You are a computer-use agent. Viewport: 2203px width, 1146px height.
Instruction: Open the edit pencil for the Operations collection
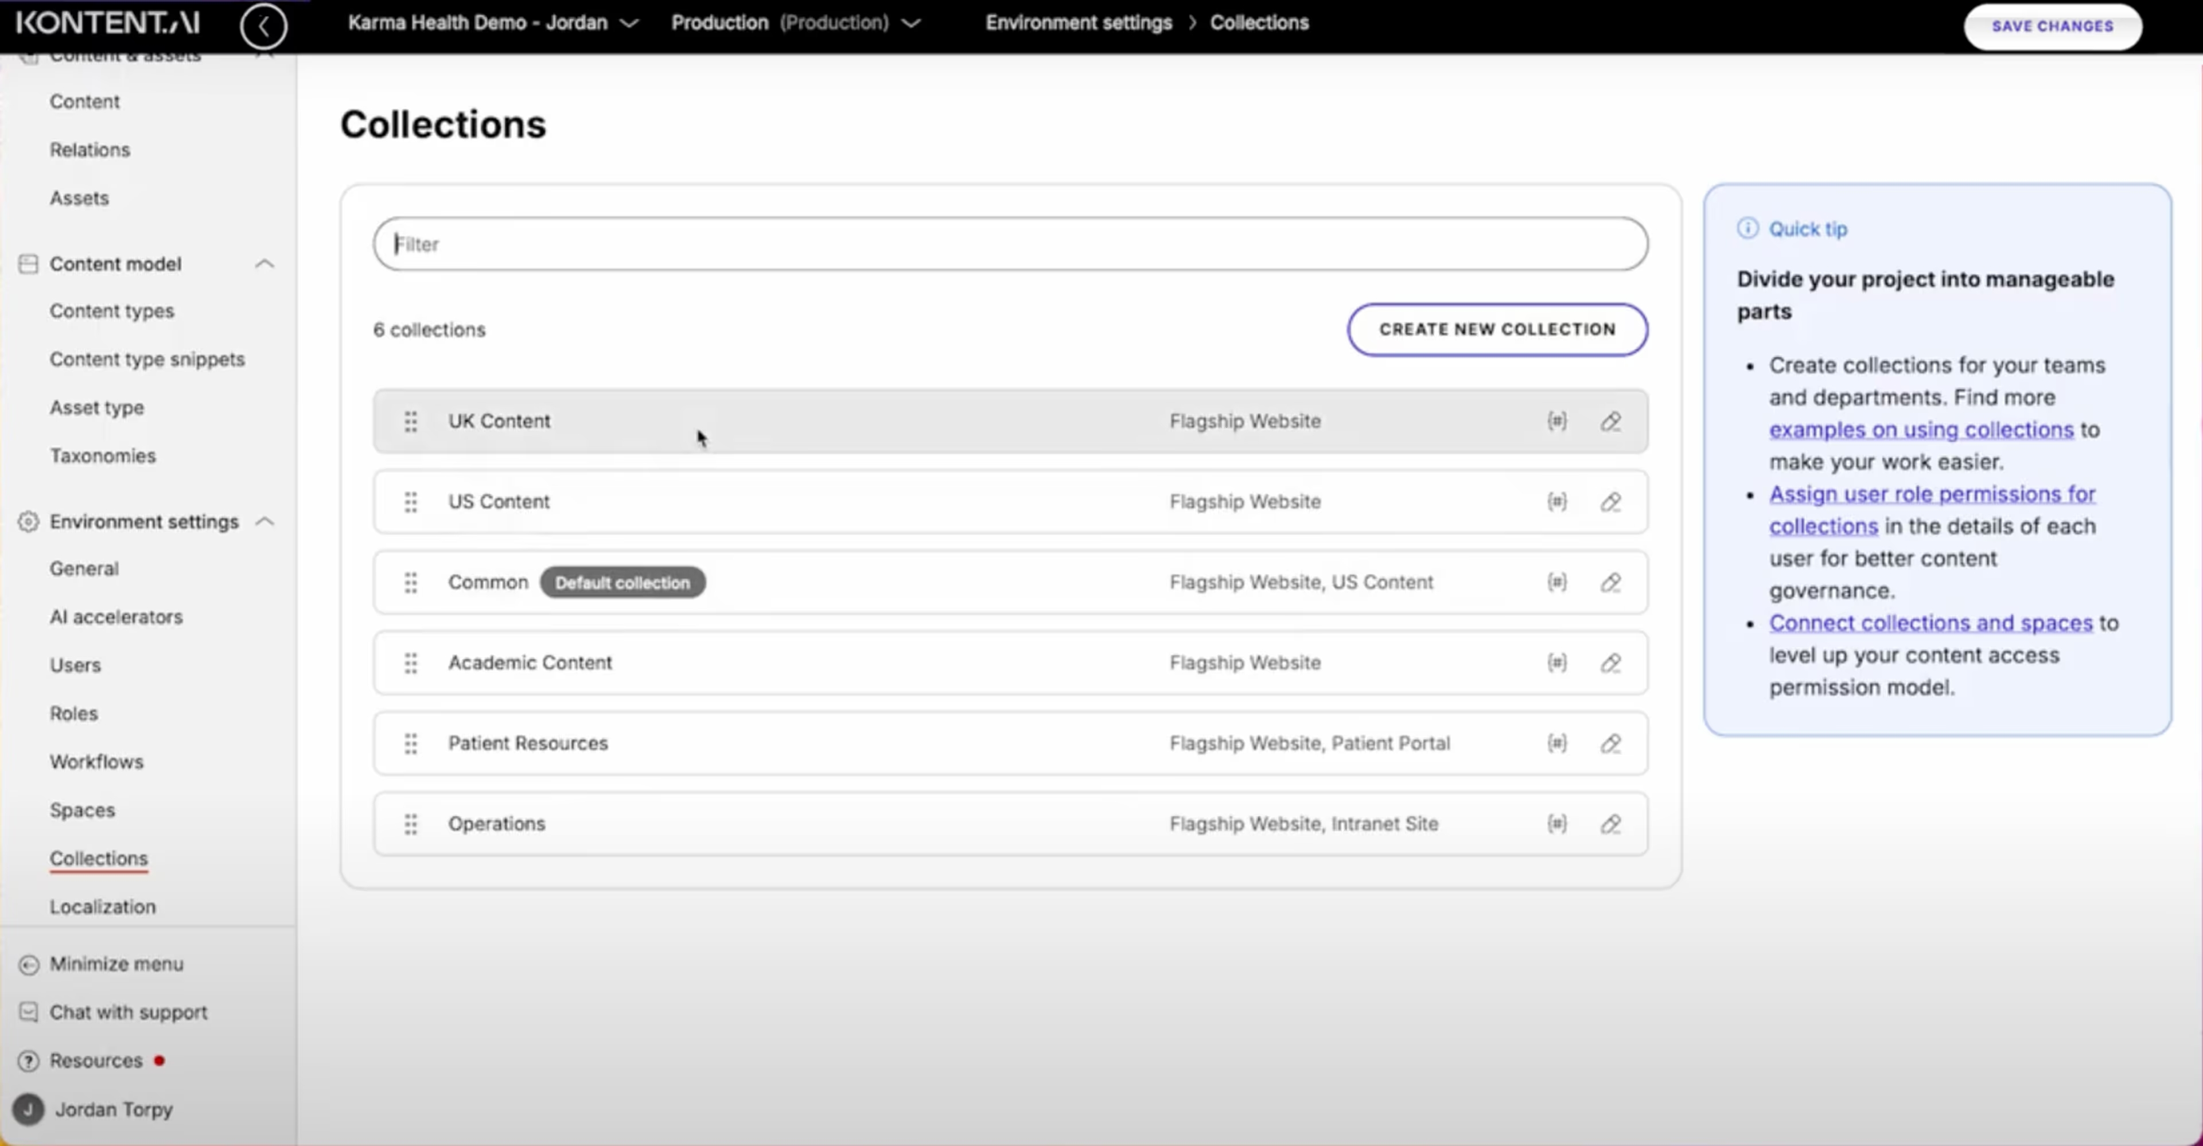[1610, 824]
